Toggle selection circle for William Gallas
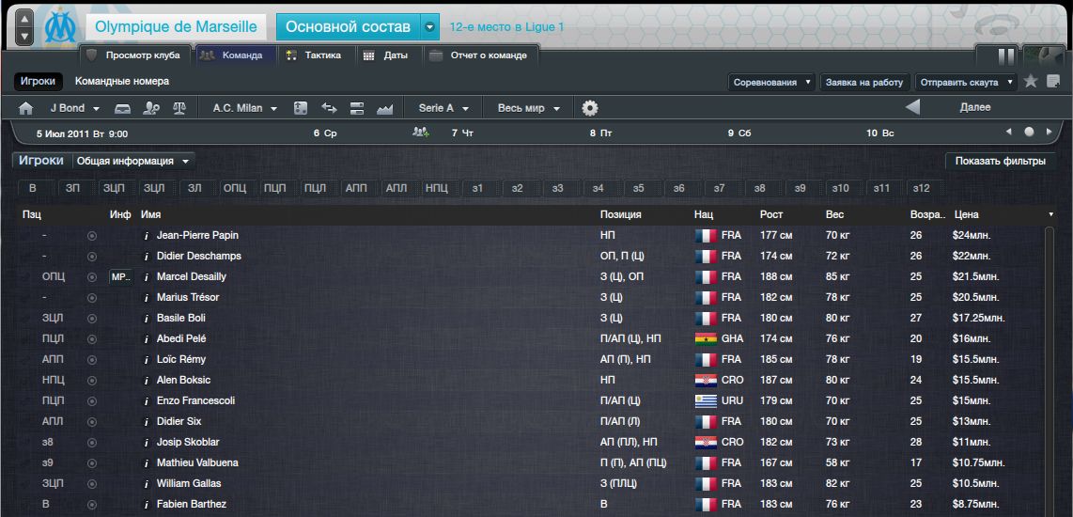 pos(92,483)
